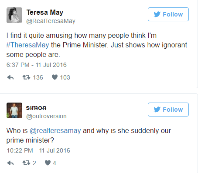Screen dimensions: 198x173
Task: Click the 103 likes count
Action: click(x=65, y=77)
